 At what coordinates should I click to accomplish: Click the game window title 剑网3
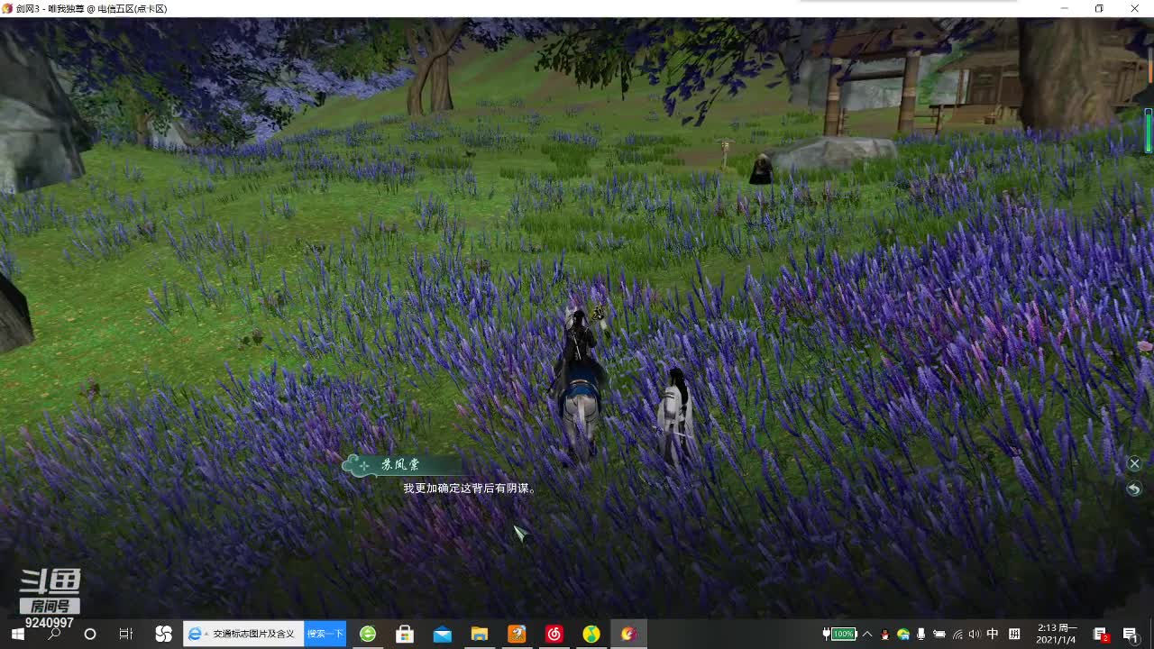(31, 8)
